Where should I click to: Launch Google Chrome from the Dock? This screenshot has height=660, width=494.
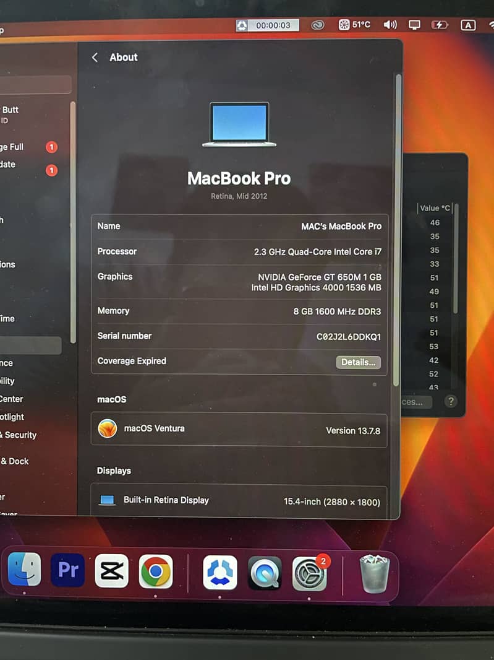coord(156,571)
